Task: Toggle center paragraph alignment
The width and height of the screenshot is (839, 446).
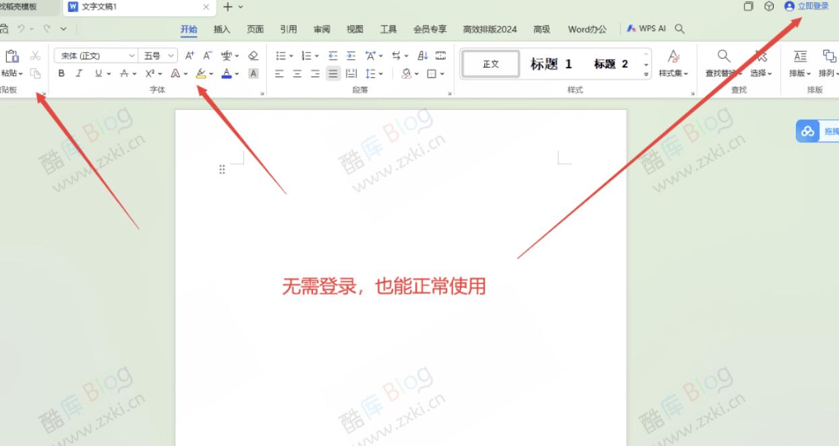Action: tap(297, 74)
